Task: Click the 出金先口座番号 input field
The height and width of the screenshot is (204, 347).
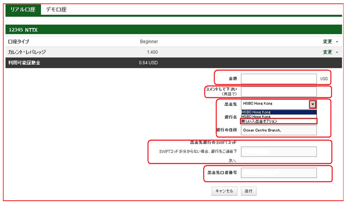Action: pos(279,173)
